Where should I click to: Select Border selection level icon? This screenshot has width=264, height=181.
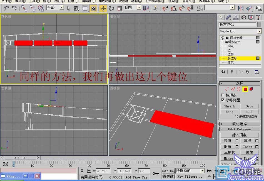(239, 89)
